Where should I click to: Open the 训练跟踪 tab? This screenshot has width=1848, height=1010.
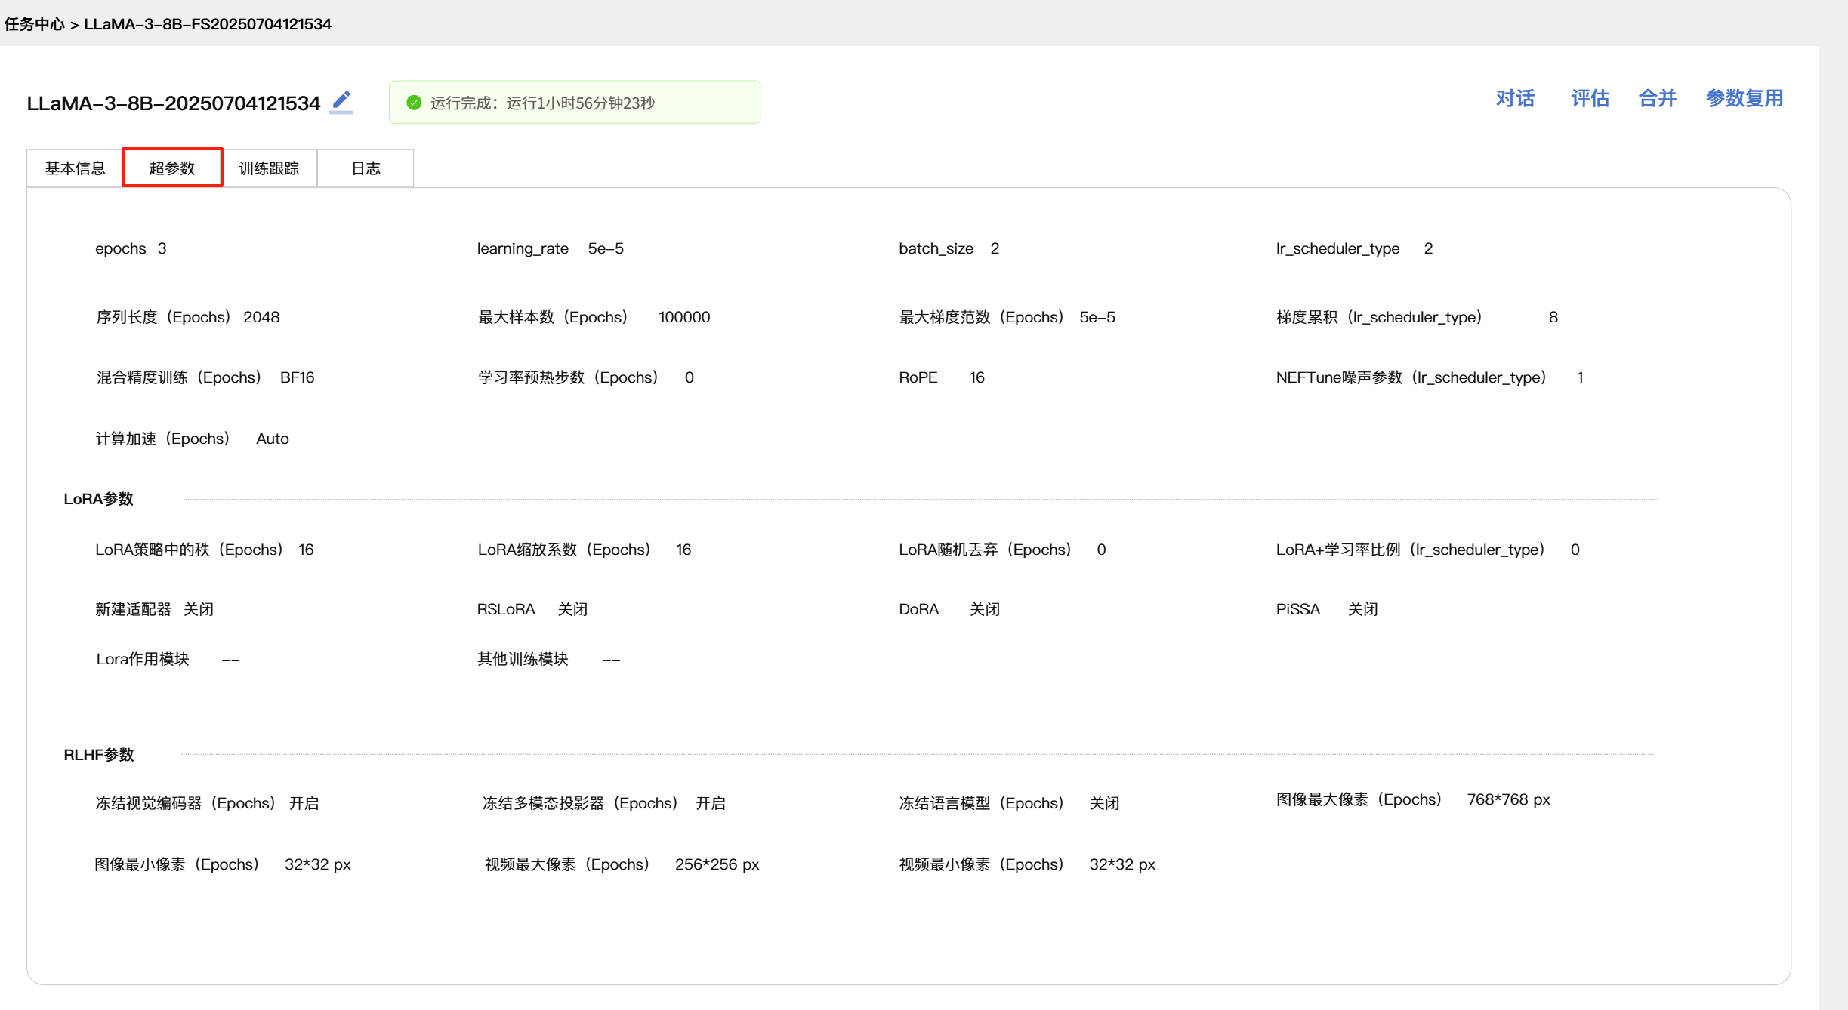269,168
